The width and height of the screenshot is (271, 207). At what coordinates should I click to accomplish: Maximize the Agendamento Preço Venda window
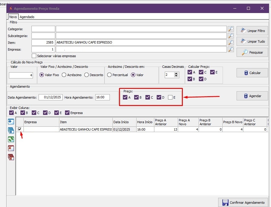point(248,8)
